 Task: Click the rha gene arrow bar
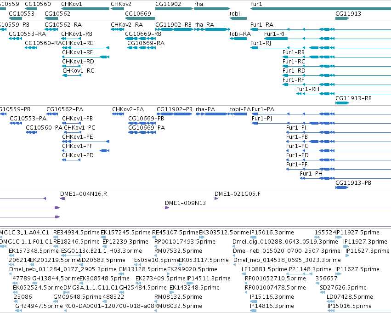(x=212, y=9)
